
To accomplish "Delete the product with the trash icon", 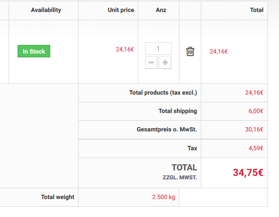I will point(190,51).
